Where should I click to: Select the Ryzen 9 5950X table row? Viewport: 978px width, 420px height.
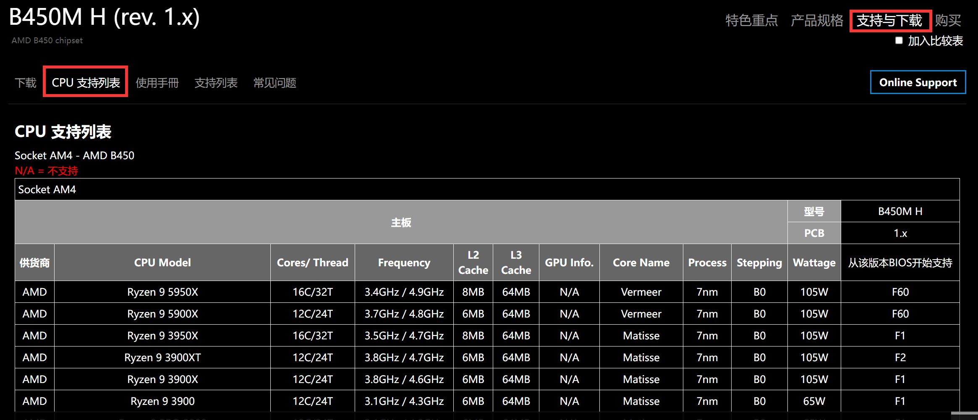(x=162, y=291)
